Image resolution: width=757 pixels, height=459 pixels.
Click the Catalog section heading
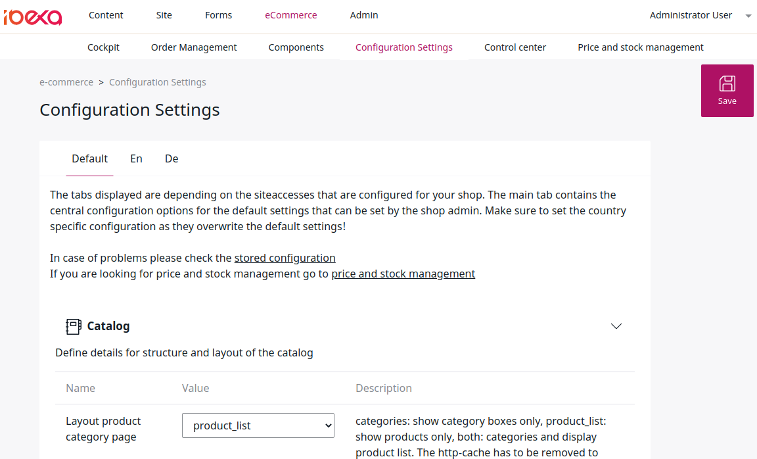pos(108,326)
